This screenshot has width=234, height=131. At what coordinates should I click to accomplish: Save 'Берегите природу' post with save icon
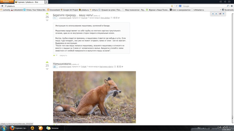click(111, 18)
